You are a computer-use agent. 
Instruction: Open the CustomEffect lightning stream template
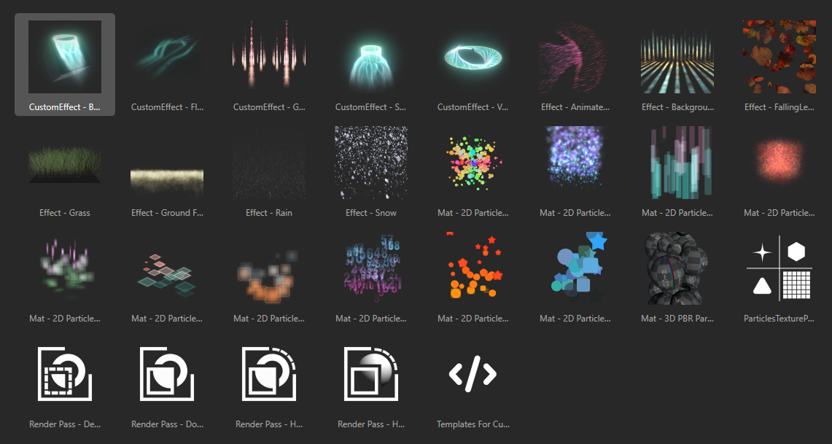pos(166,57)
